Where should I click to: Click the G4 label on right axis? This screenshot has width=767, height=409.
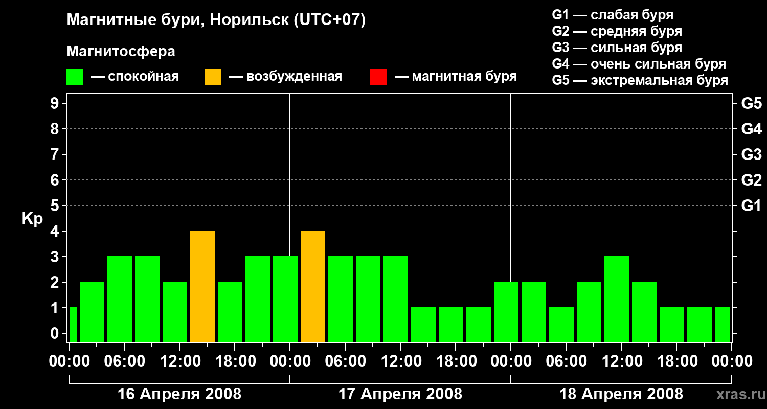tap(751, 129)
